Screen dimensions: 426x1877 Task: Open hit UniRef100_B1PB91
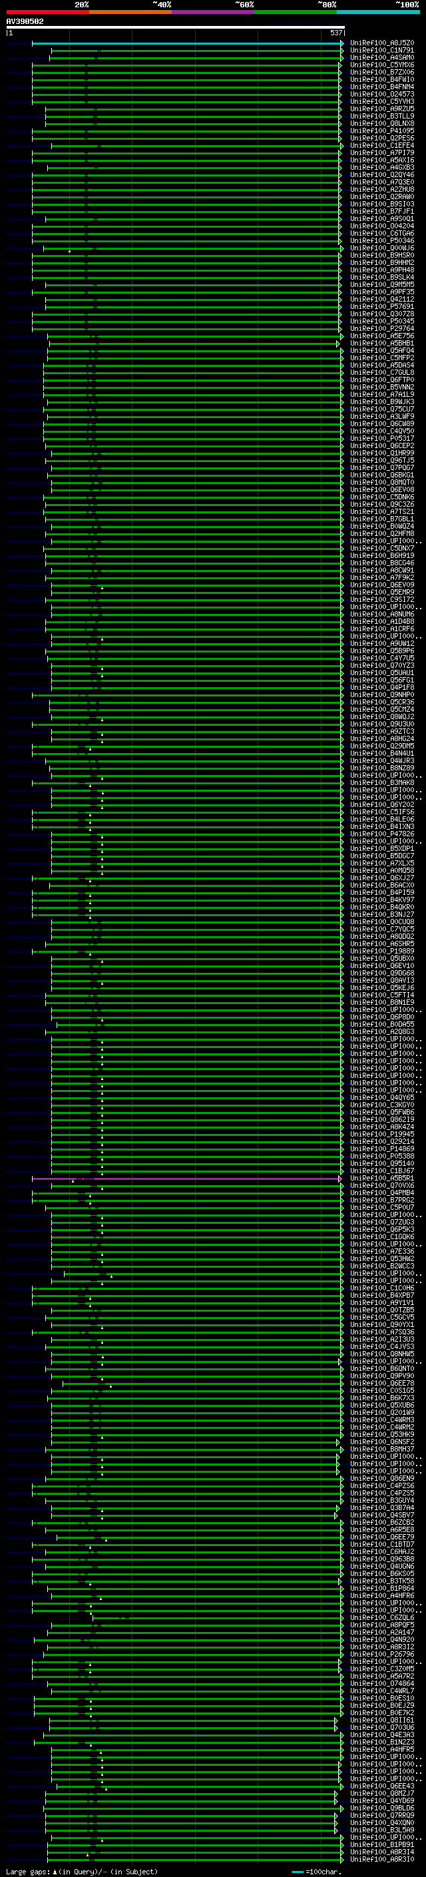(x=382, y=1845)
